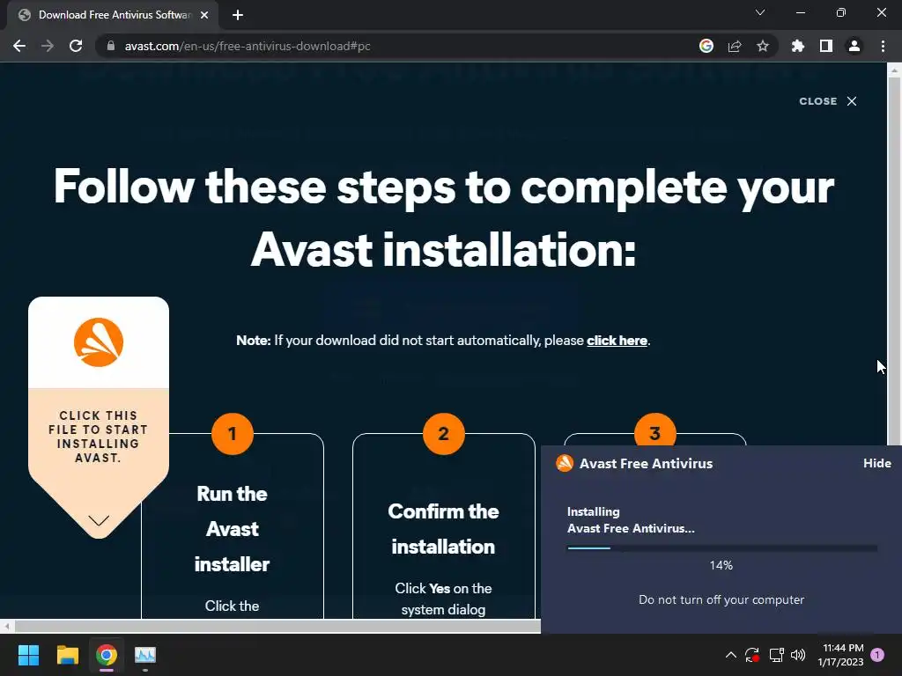The image size is (902, 676).
Task: Open the clock showing 11:44 PM
Action: tap(840, 655)
